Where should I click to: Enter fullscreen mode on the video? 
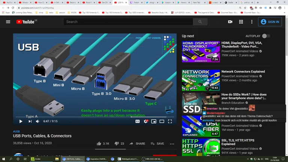click(170, 121)
